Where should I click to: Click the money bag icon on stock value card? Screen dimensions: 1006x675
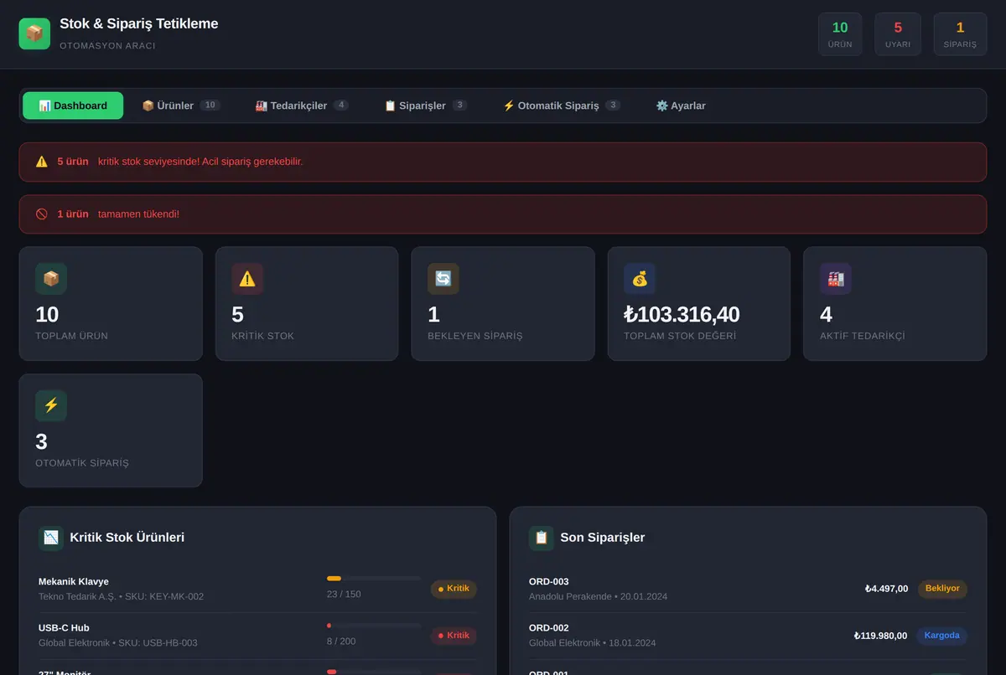pos(640,279)
